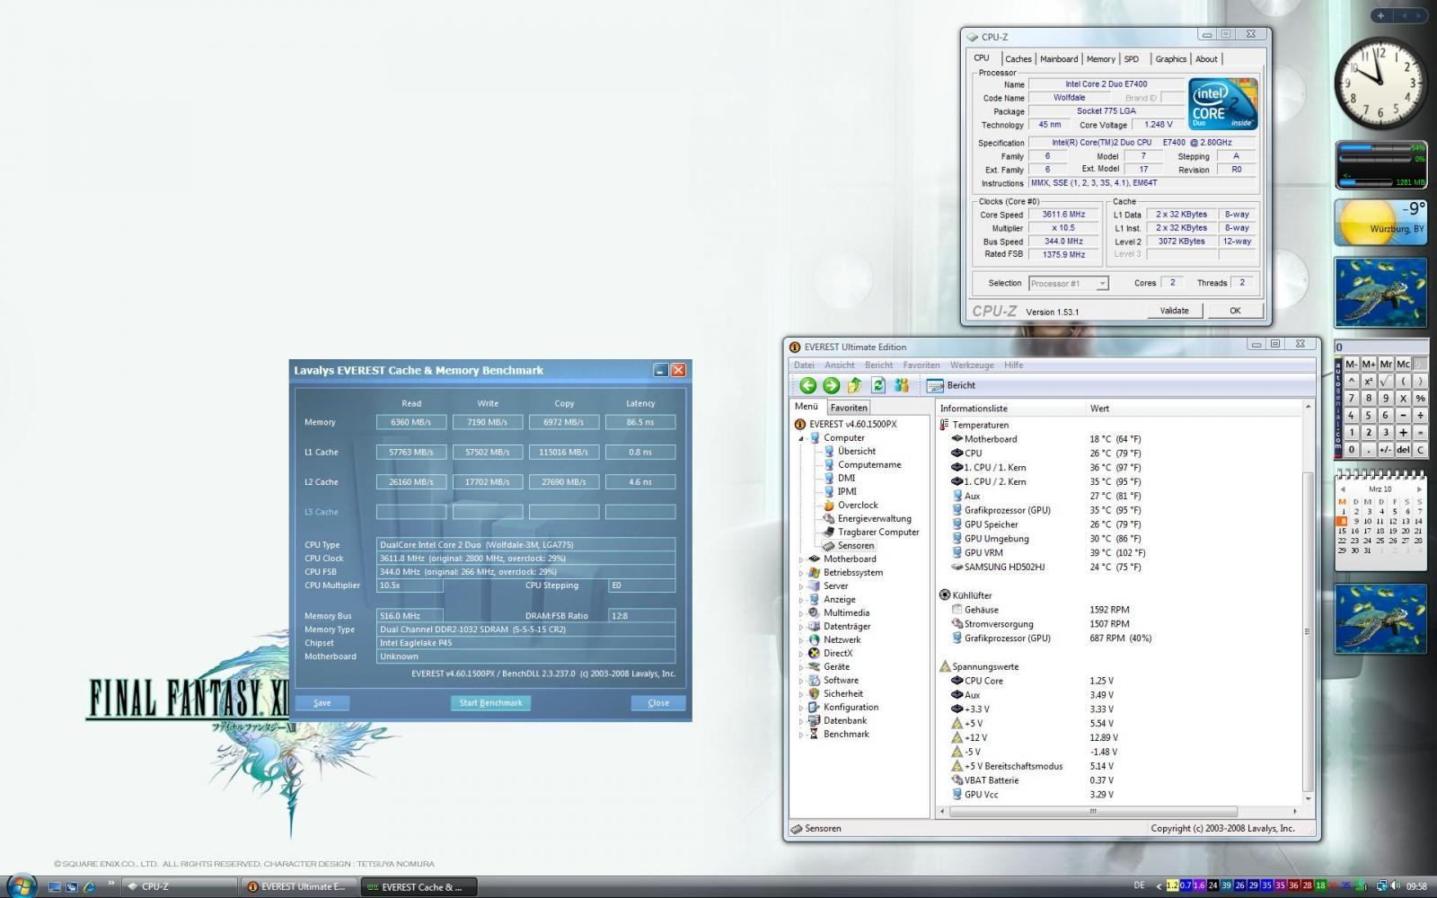Switch to the Memory tab in CPU-Z
The width and height of the screenshot is (1437, 898).
[x=1100, y=59]
